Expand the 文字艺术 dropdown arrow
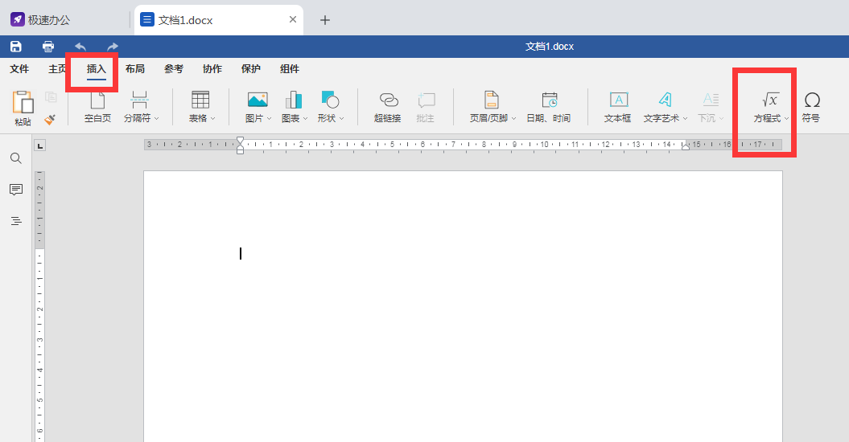This screenshot has width=849, height=442. pos(685,118)
